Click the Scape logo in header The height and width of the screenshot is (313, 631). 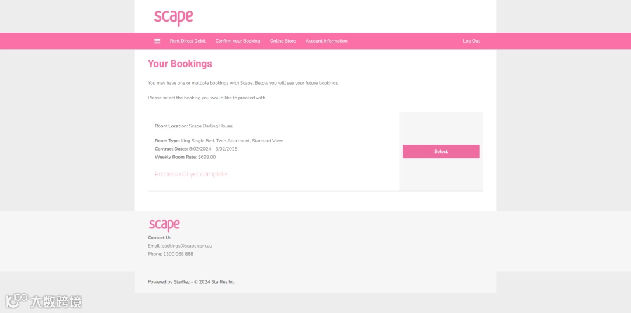click(174, 18)
